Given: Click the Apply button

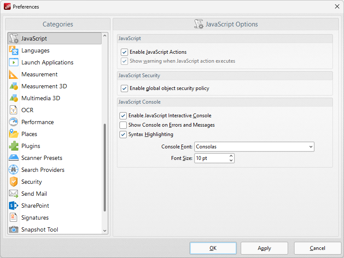Looking at the screenshot, I should [264, 248].
